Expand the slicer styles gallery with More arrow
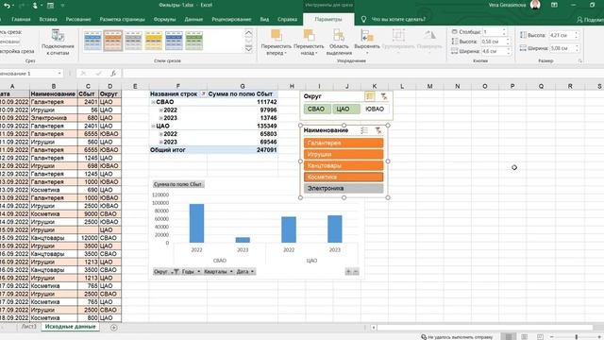The height and width of the screenshot is (340, 604). pyautogui.click(x=248, y=49)
